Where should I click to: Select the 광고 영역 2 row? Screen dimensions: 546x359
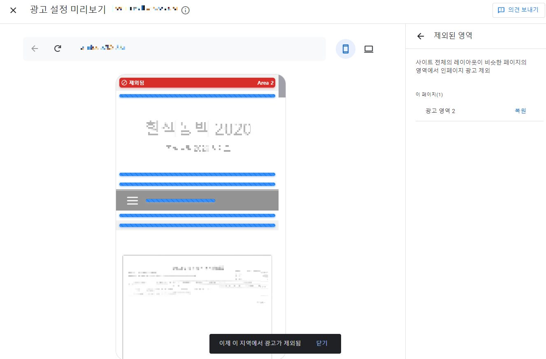pyautogui.click(x=479, y=111)
